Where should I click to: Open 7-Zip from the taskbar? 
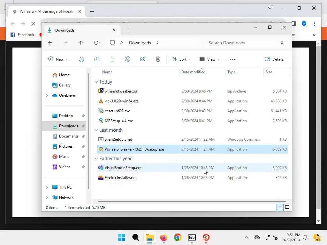(192, 237)
